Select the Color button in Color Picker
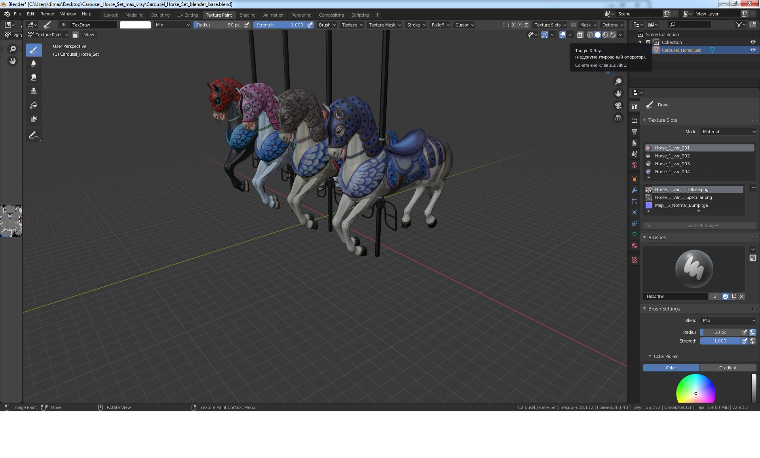Viewport: 760px width, 458px height. point(671,368)
